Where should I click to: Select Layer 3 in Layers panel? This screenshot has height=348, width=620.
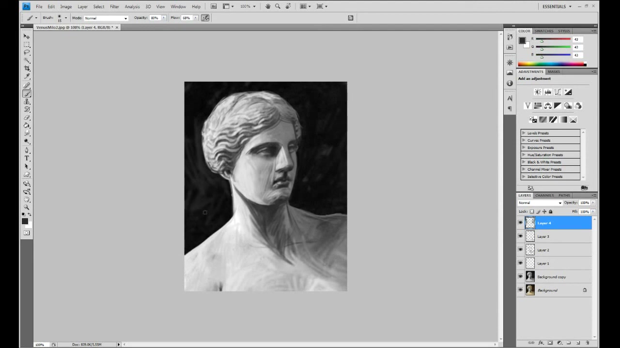pos(554,236)
